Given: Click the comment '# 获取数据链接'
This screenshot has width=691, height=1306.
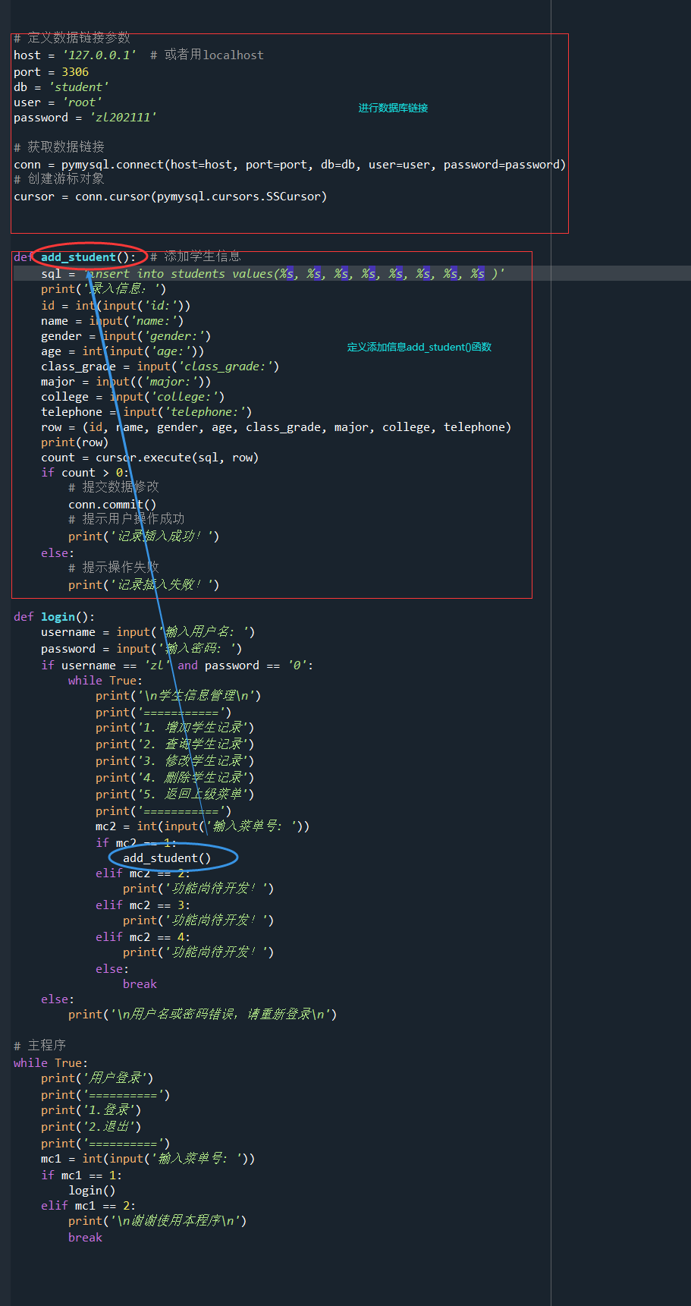Looking at the screenshot, I should 59,146.
